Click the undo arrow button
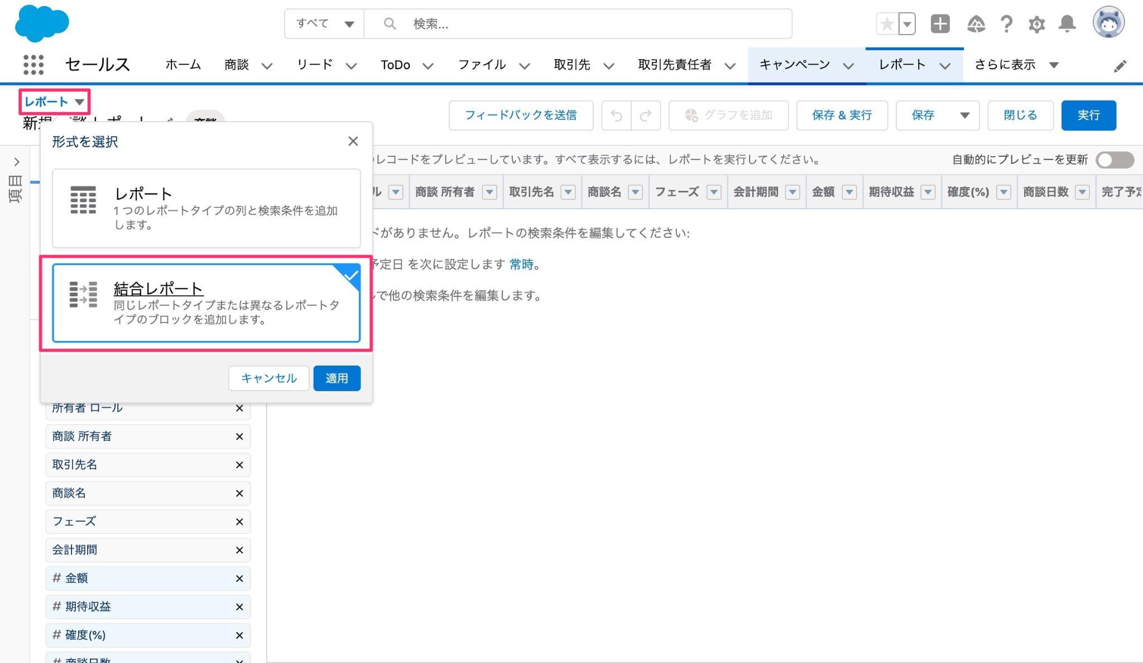Image resolution: width=1143 pixels, height=663 pixels. pos(616,116)
